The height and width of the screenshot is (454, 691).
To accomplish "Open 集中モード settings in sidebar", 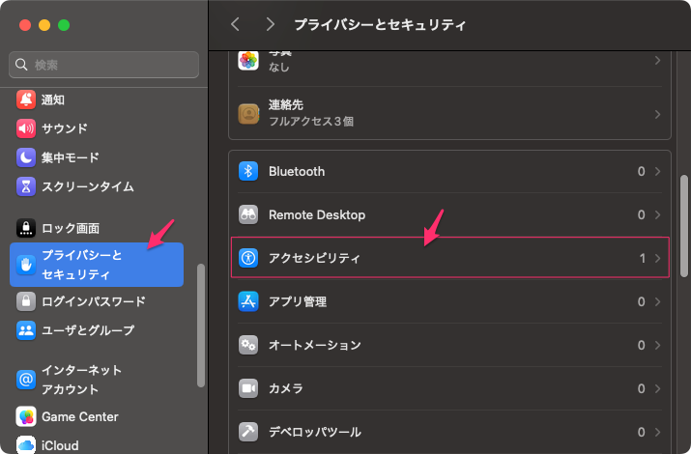I will [x=70, y=157].
